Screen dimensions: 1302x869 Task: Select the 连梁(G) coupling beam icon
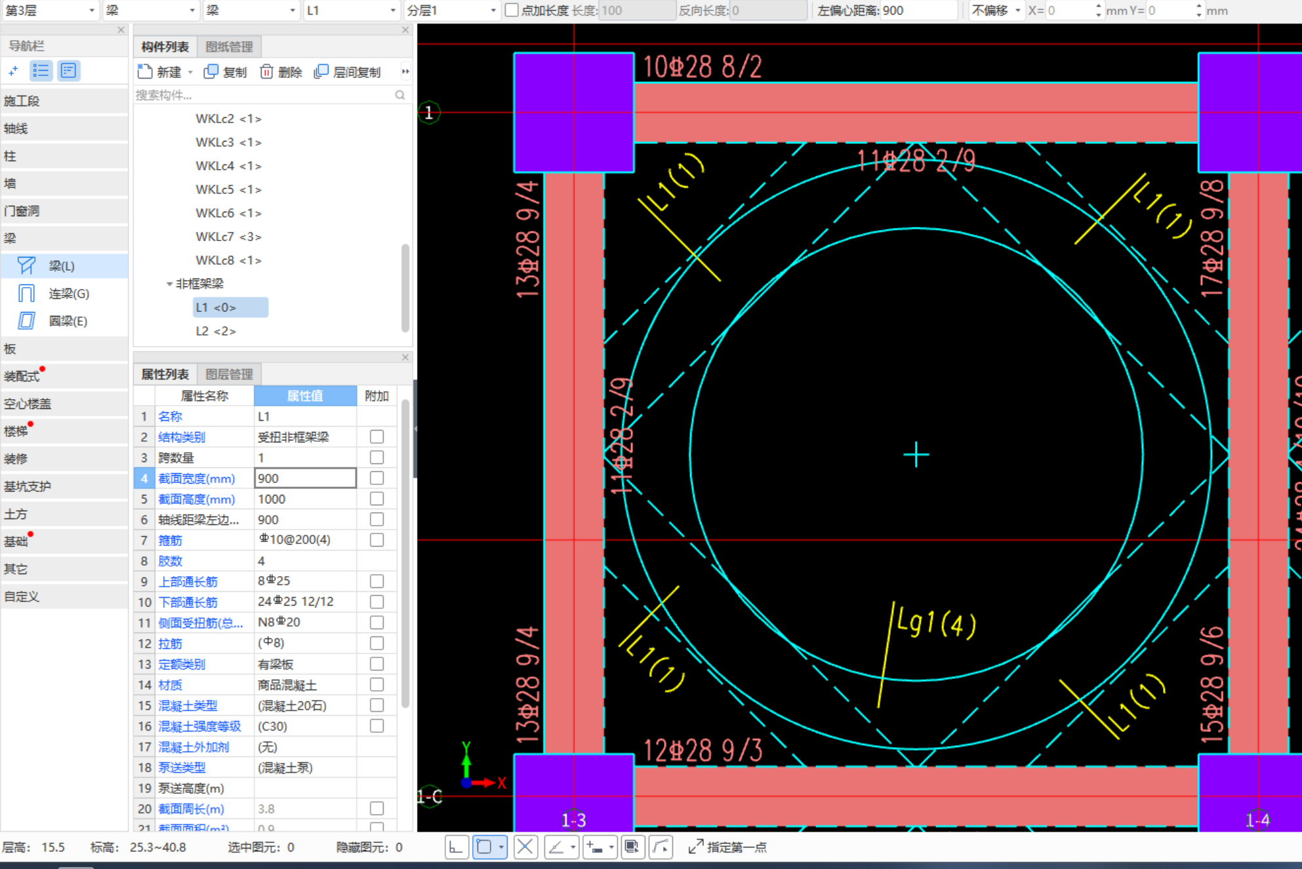coord(26,293)
